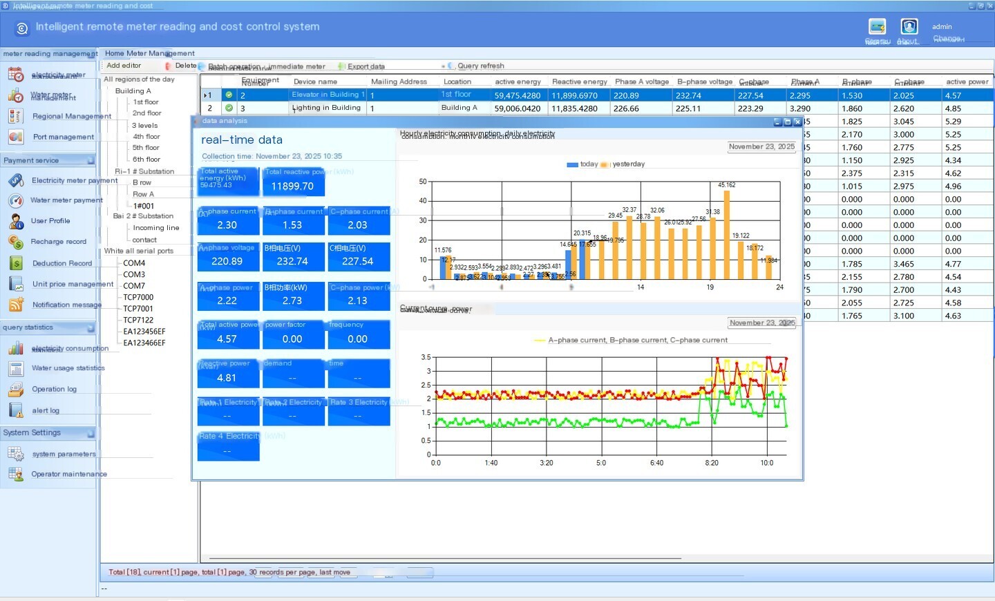Click the Total reactive power 11899.70 tile
995x601 pixels.
pyautogui.click(x=293, y=182)
